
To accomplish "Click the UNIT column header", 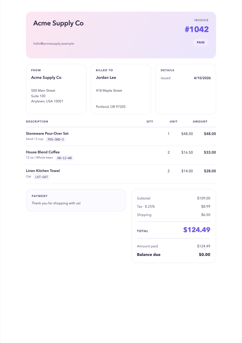I will 174,122.
